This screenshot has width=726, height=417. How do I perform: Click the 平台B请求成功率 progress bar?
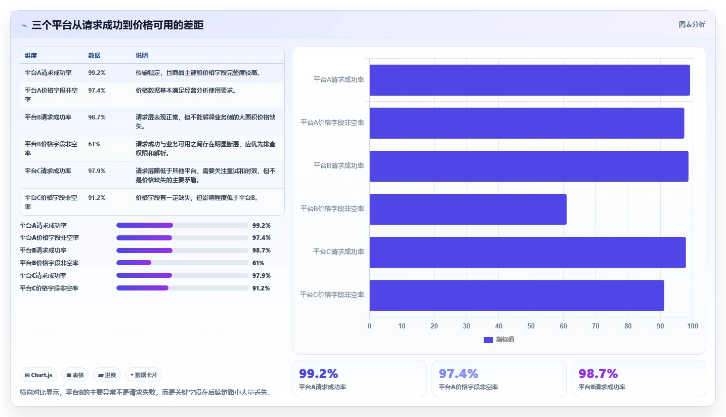(x=182, y=251)
